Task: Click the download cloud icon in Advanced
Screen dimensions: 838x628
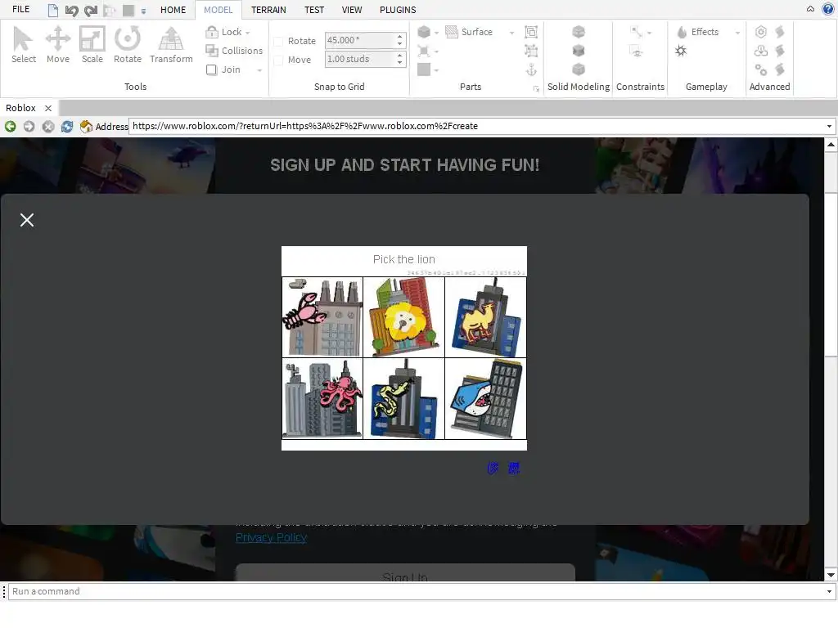Action: point(761,51)
